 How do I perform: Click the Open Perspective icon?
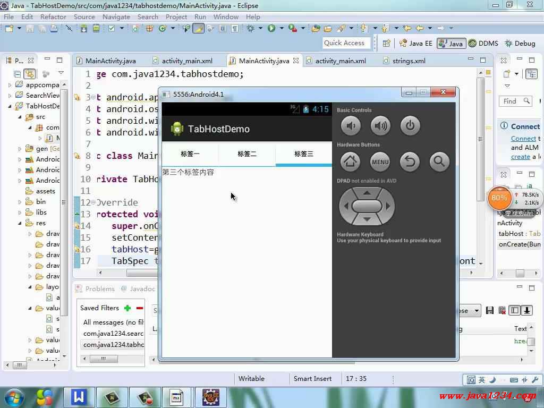(387, 44)
